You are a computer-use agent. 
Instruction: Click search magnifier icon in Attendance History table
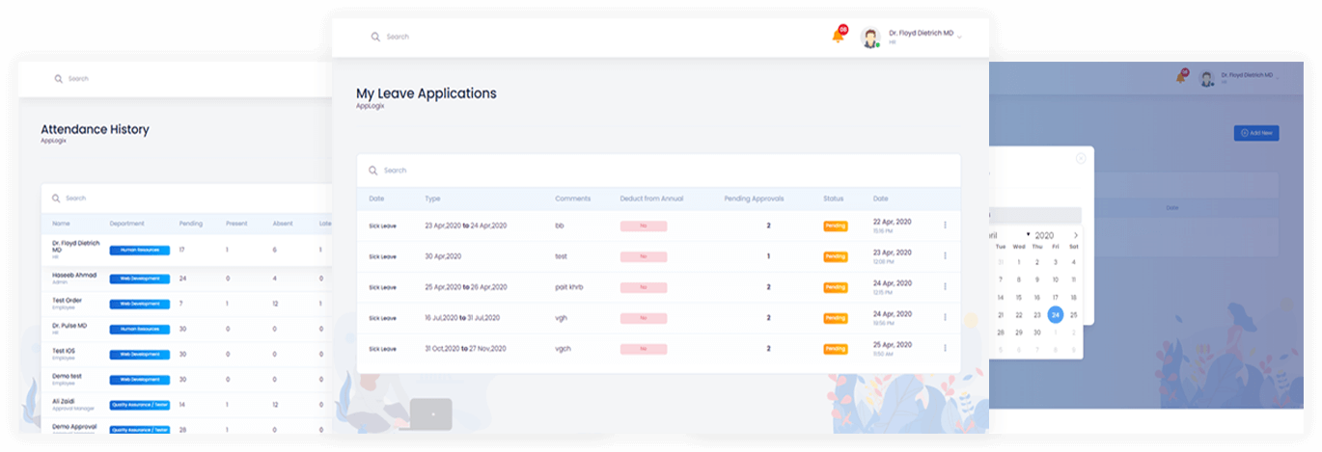pos(56,199)
